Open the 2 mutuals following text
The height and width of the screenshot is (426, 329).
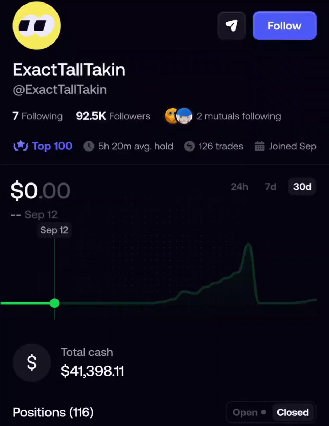(239, 116)
